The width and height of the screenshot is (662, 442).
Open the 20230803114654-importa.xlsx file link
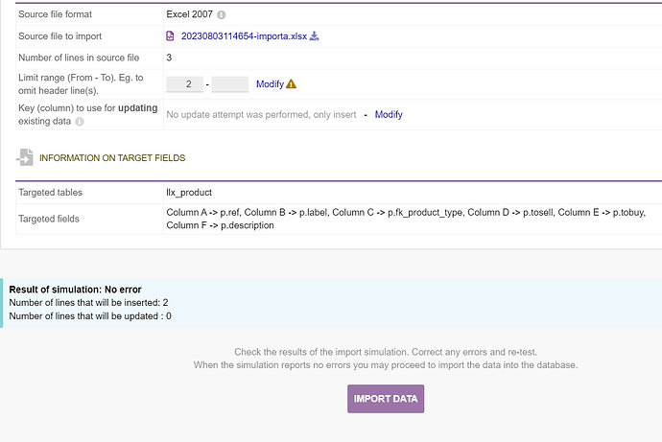coord(244,36)
